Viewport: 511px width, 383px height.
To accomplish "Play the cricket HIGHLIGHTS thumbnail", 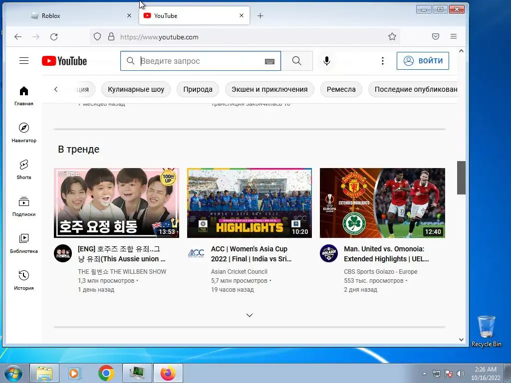I will (250, 203).
